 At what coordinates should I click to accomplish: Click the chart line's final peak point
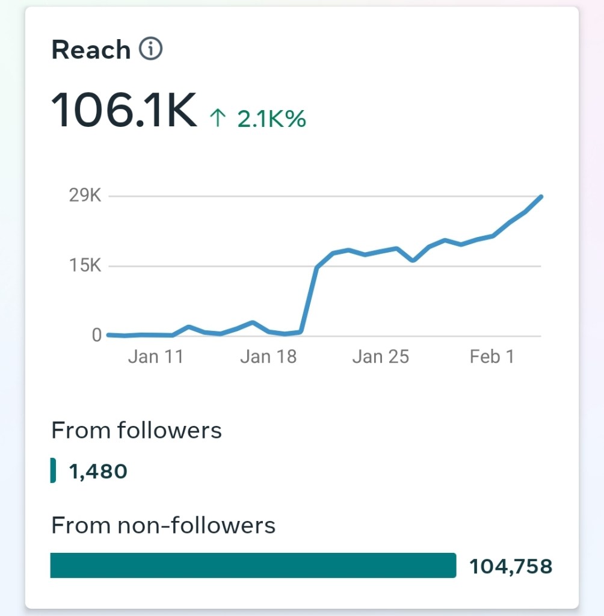pos(541,197)
